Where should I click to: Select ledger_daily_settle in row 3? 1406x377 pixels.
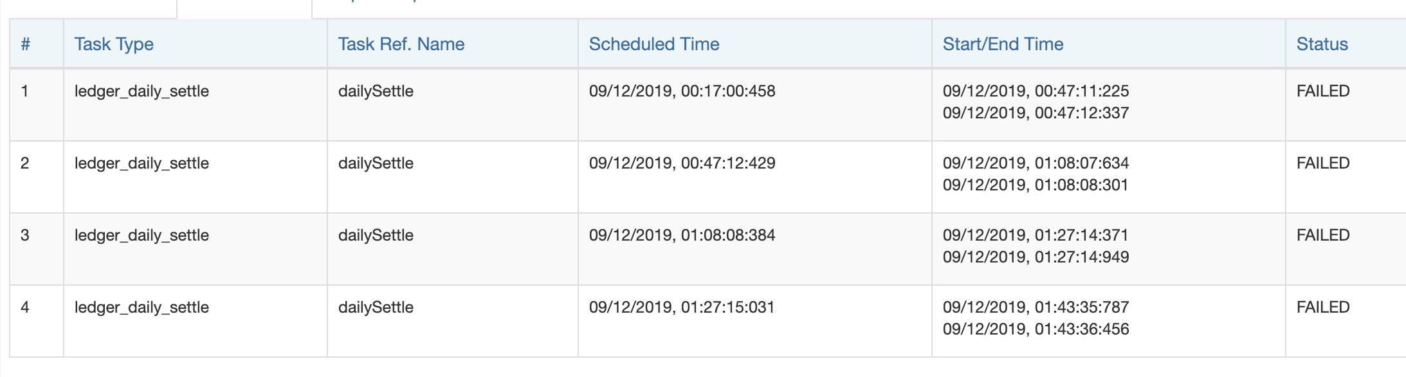(x=142, y=235)
